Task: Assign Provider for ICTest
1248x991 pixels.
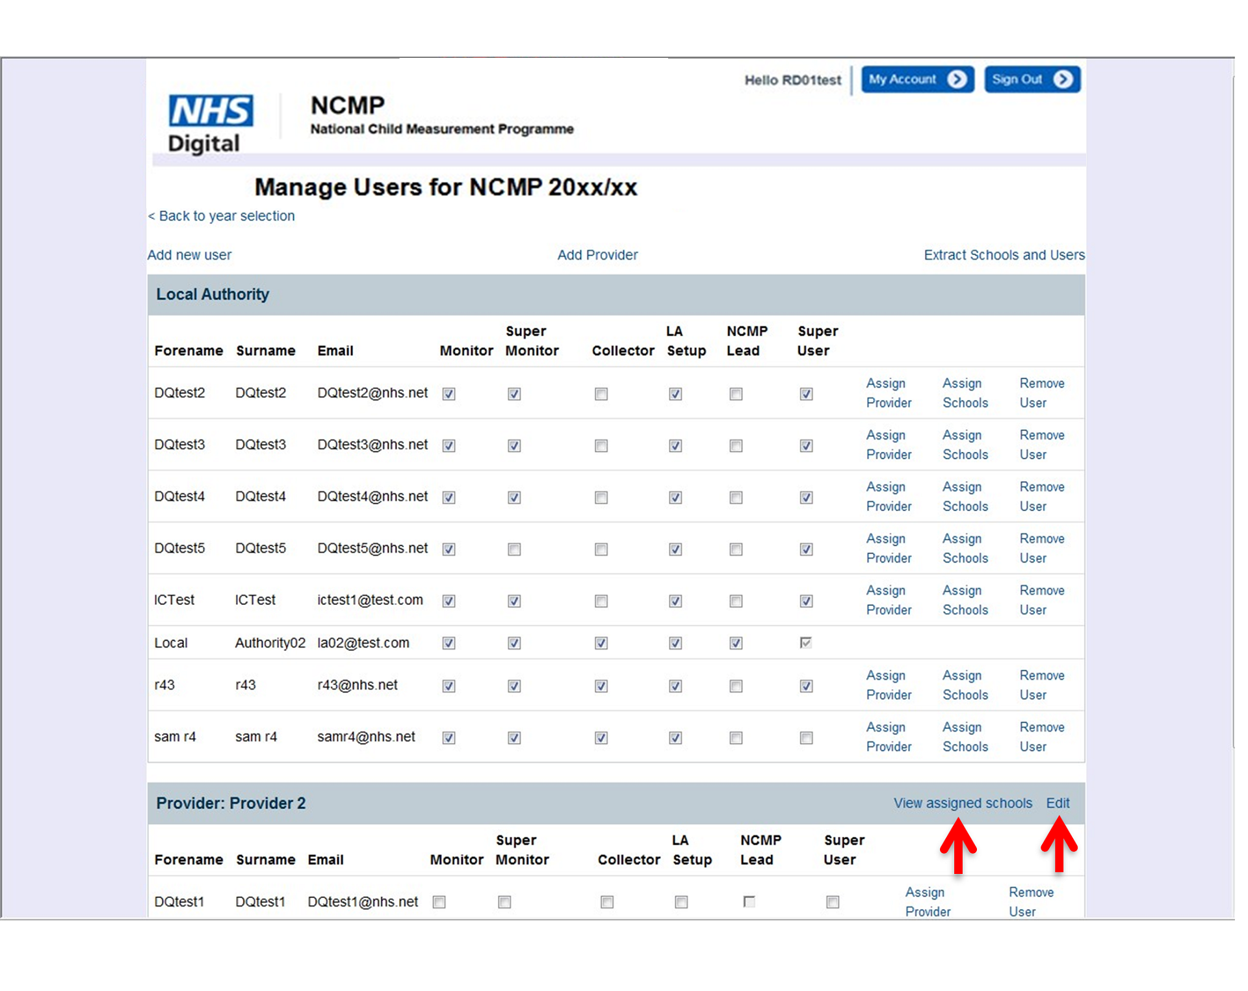Action: (x=889, y=600)
